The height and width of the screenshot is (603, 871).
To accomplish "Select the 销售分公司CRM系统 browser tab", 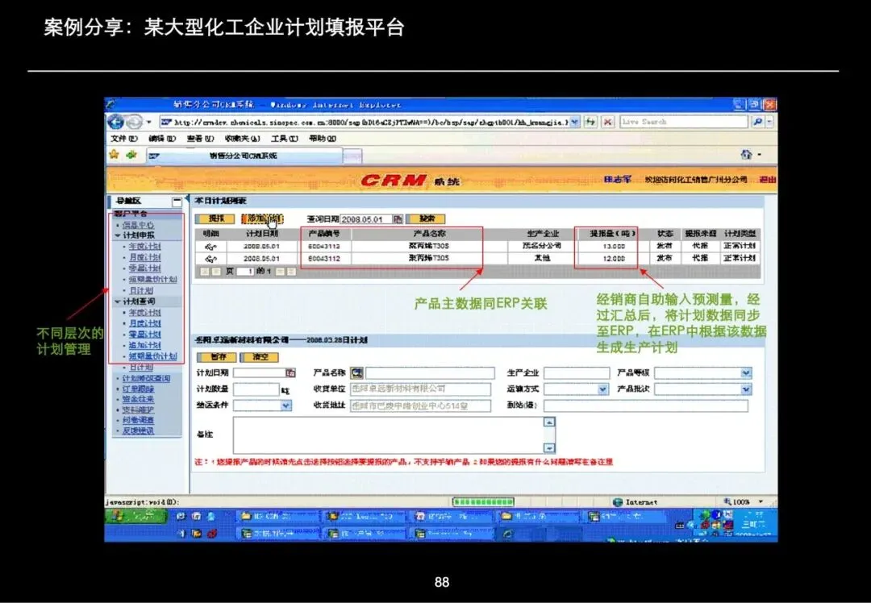I will coord(244,156).
